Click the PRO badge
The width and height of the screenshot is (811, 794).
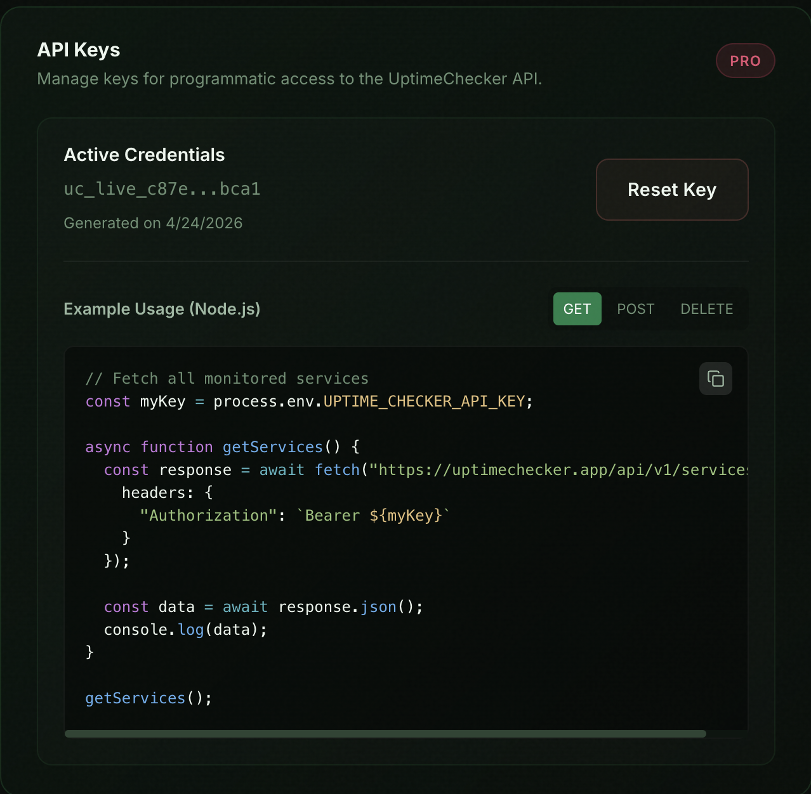(745, 61)
